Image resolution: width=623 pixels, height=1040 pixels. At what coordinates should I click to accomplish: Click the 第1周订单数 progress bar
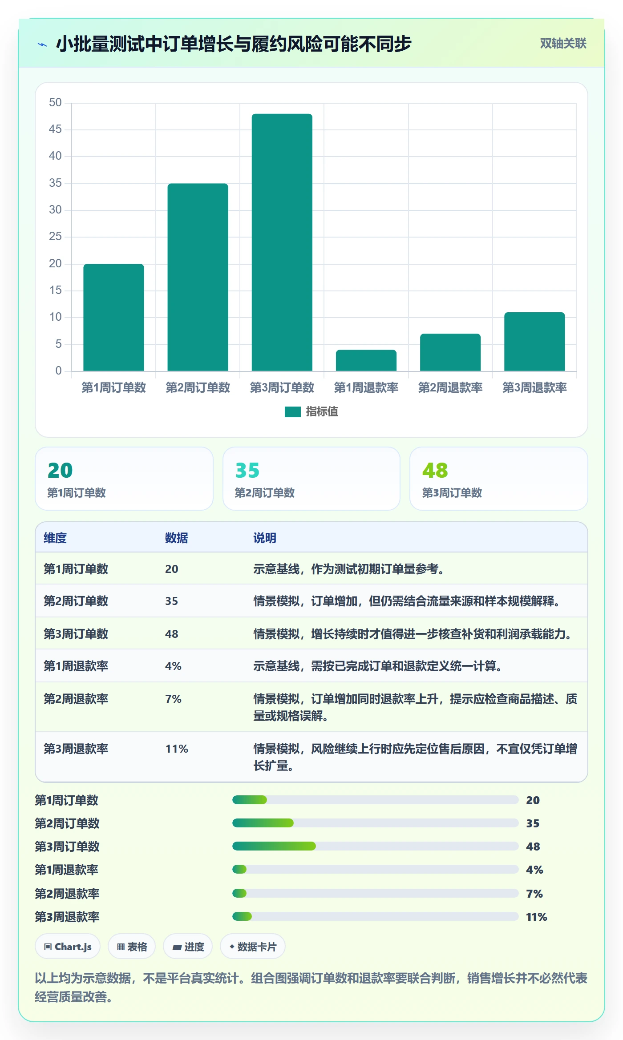pos(375,800)
